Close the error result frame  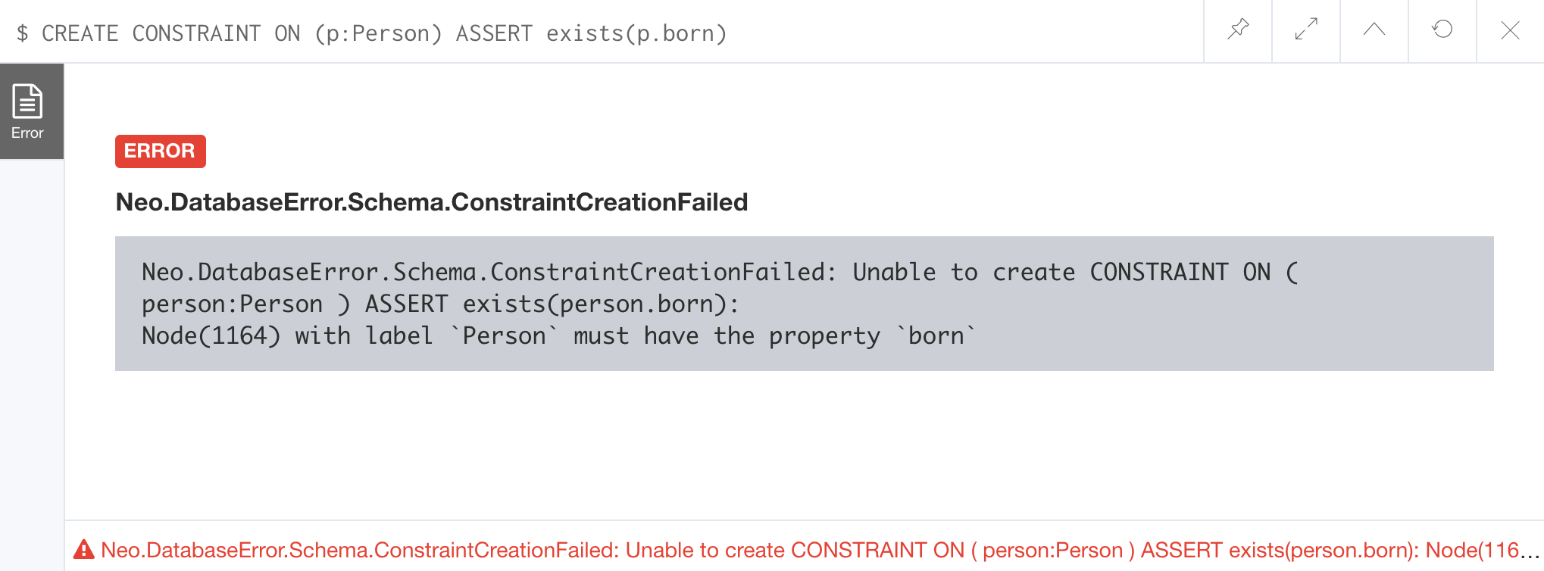pos(1510,30)
